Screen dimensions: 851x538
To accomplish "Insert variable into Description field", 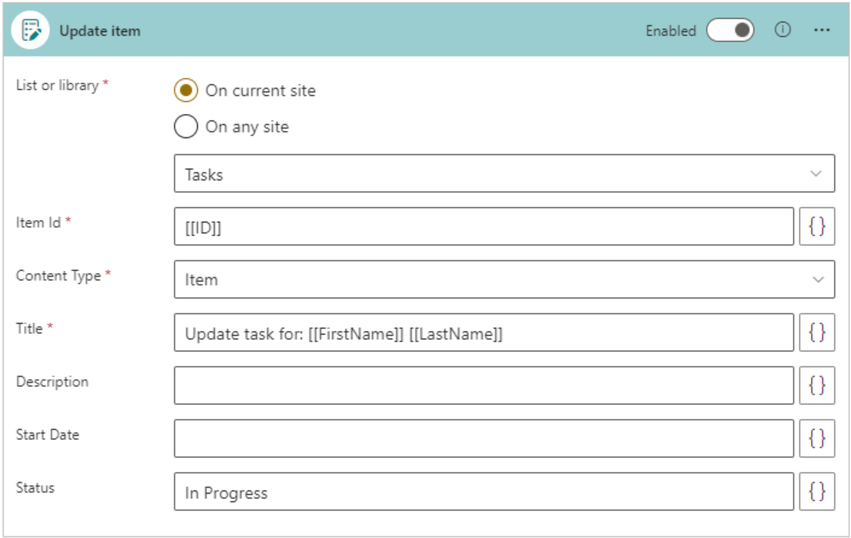I will click(x=817, y=386).
